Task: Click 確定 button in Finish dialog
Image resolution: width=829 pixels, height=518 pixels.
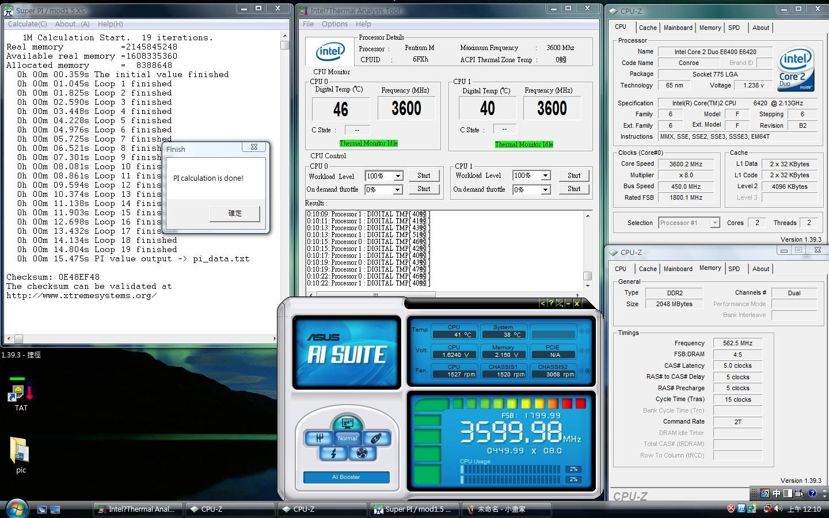Action: 235,214
